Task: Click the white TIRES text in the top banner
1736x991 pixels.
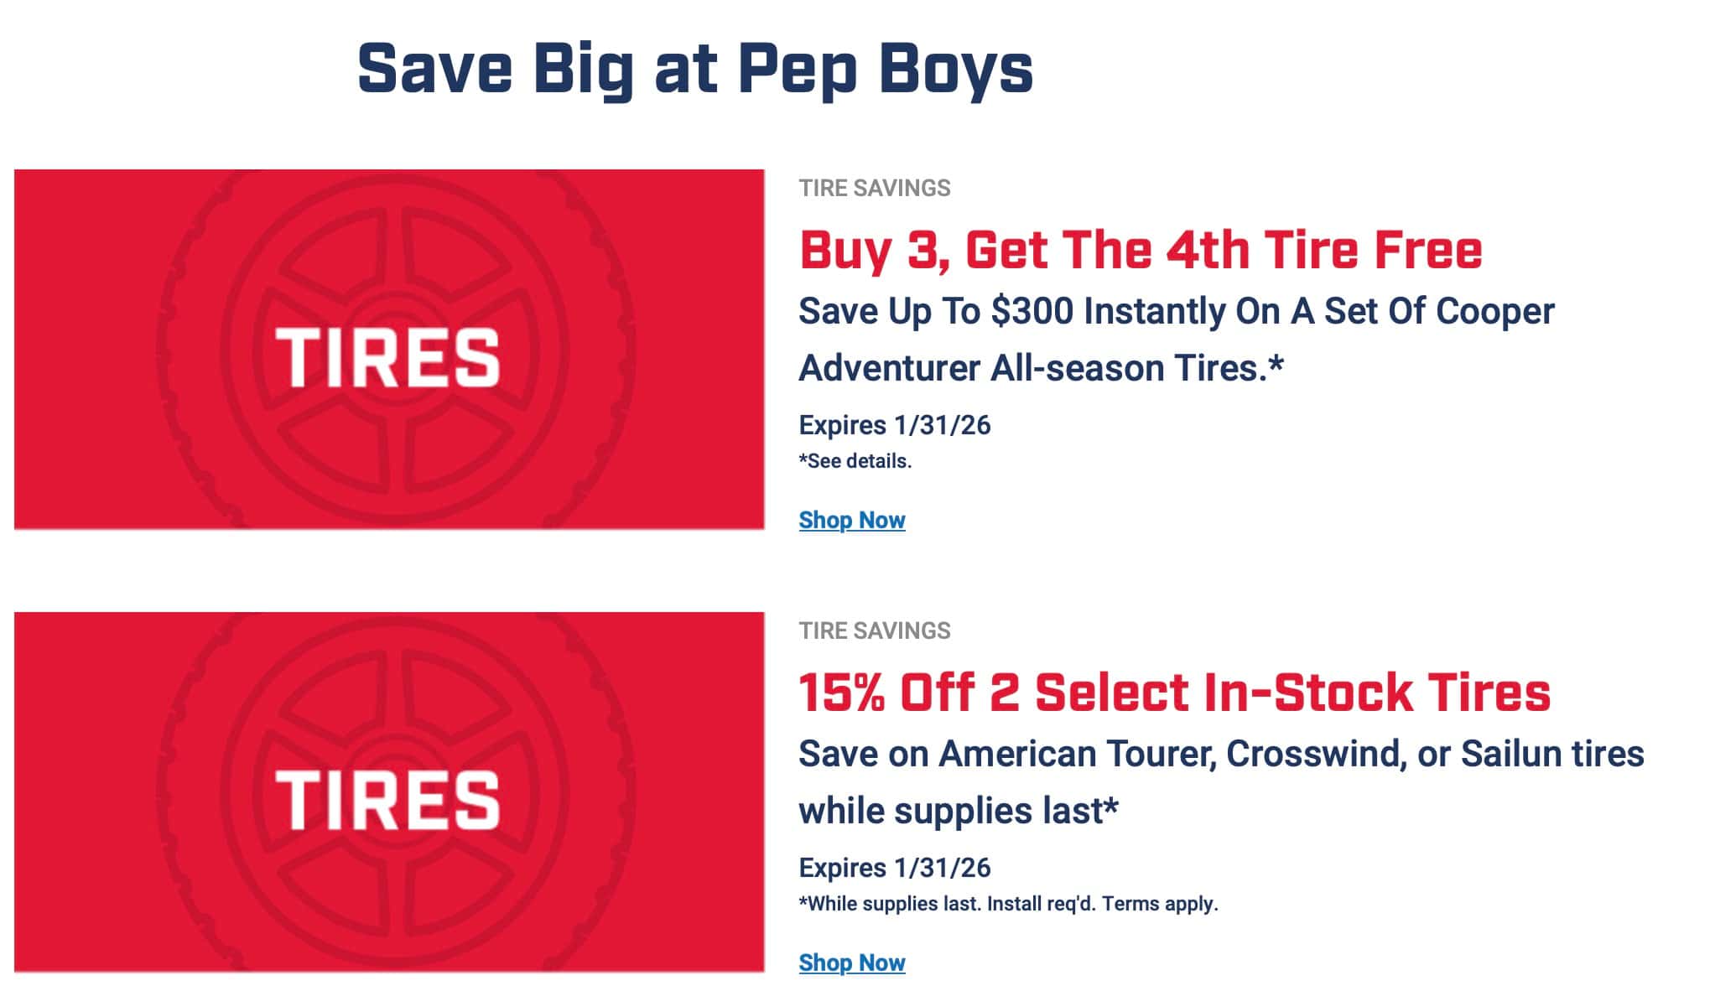Action: pos(387,358)
